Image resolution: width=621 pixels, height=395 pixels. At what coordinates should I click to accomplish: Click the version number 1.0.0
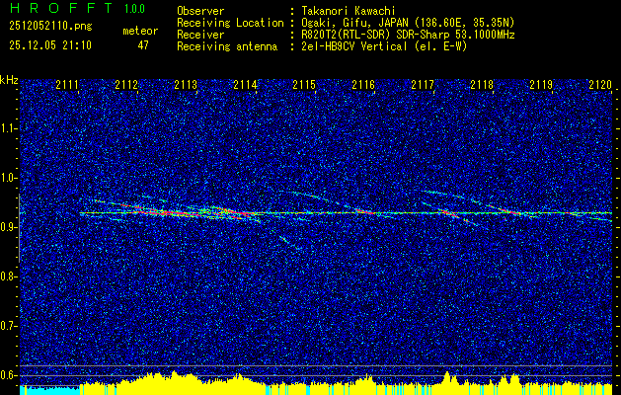[134, 9]
